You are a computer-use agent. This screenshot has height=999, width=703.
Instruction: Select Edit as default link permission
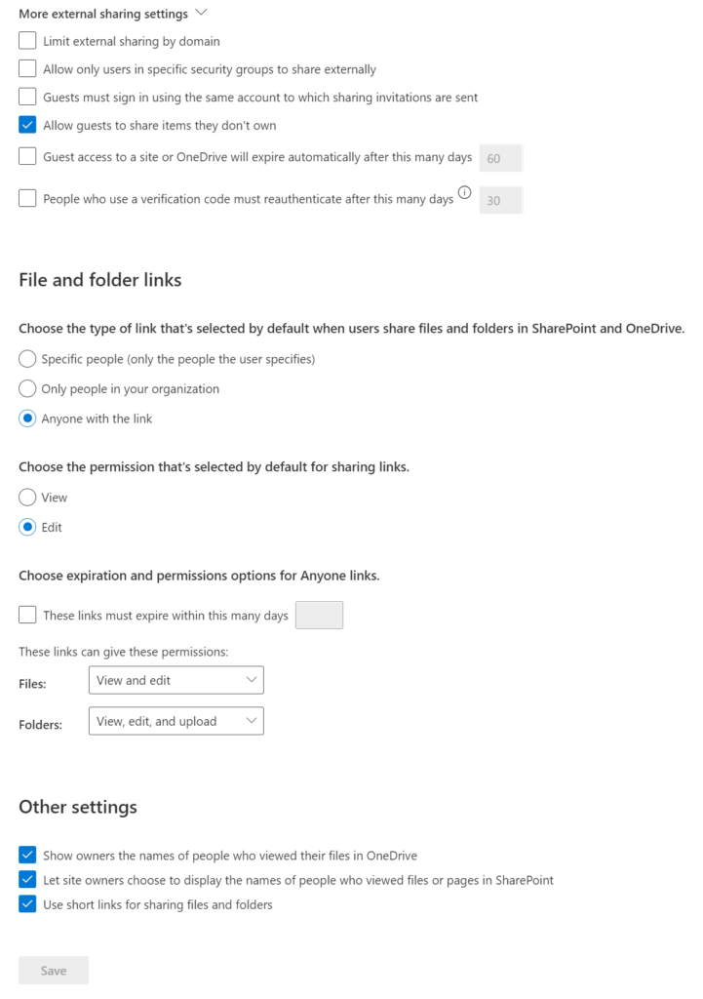coord(27,527)
